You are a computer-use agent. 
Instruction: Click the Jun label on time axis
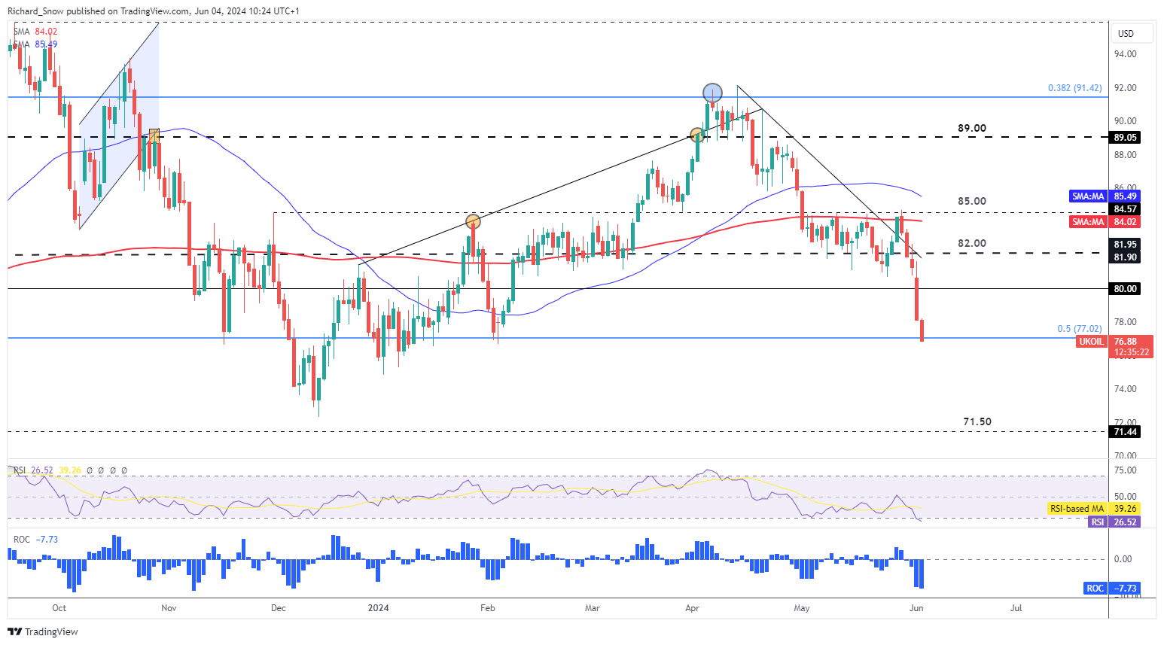pos(916,608)
